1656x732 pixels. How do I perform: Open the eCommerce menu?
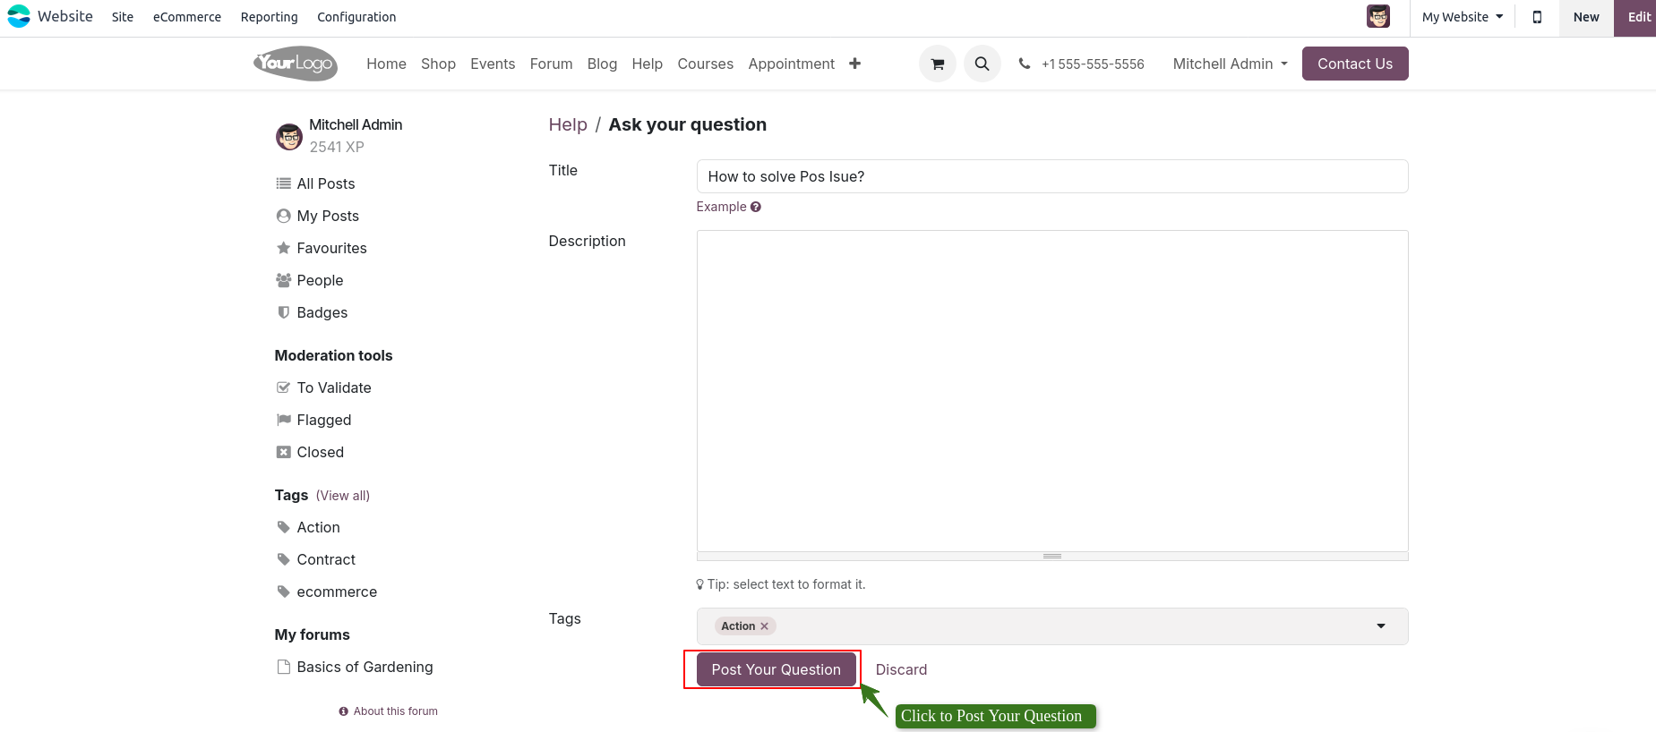point(186,17)
